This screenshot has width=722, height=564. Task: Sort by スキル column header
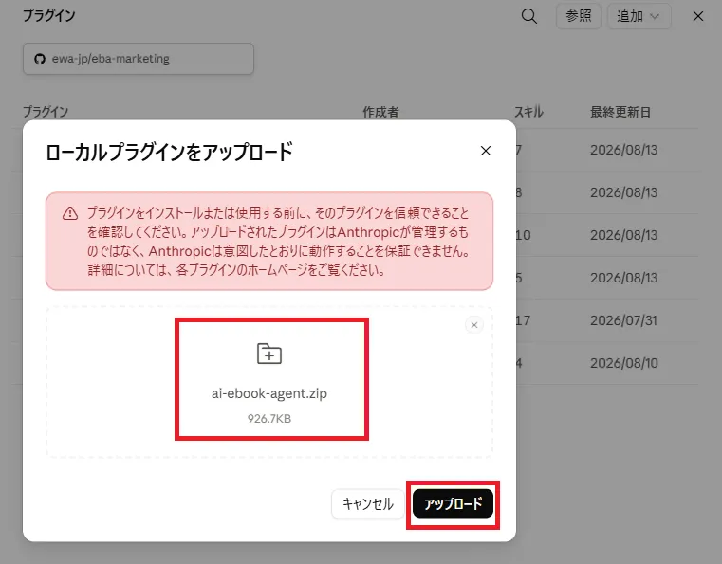(x=528, y=112)
